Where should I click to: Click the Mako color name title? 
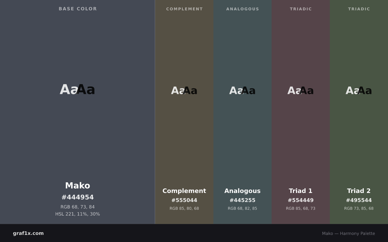click(78, 186)
